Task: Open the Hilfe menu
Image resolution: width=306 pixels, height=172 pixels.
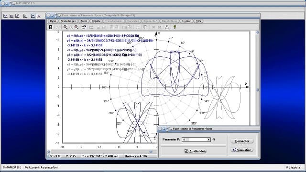Action: click(x=198, y=21)
